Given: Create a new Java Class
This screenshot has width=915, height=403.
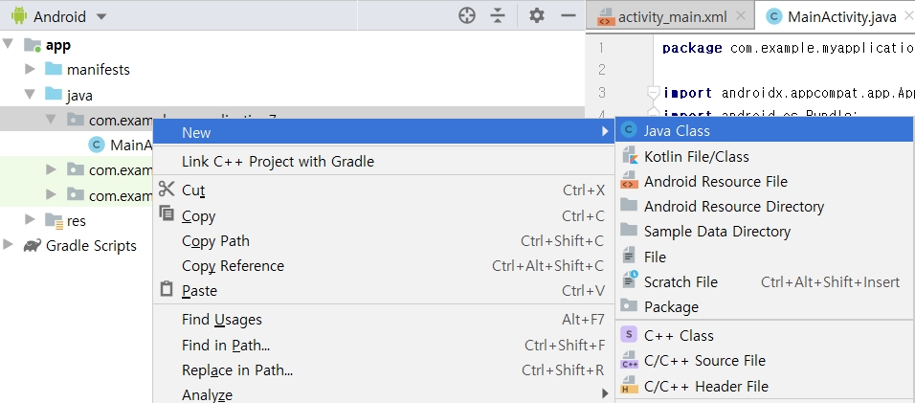Looking at the screenshot, I should click(x=765, y=130).
